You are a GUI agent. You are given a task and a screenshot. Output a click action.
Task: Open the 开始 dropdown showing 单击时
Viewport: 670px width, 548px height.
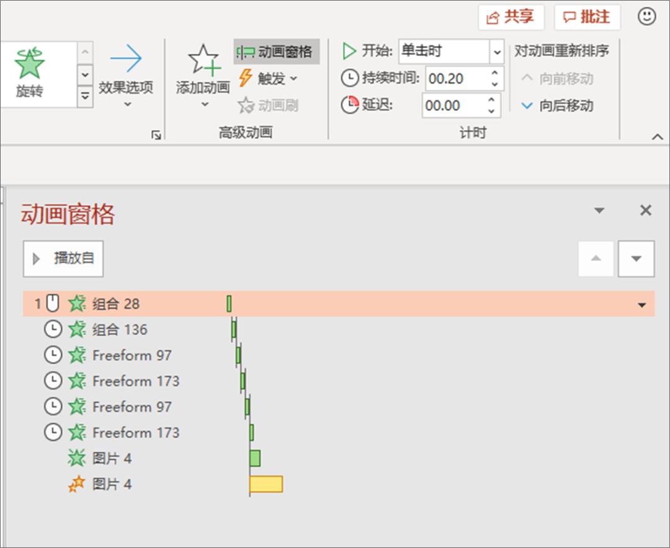click(x=496, y=52)
